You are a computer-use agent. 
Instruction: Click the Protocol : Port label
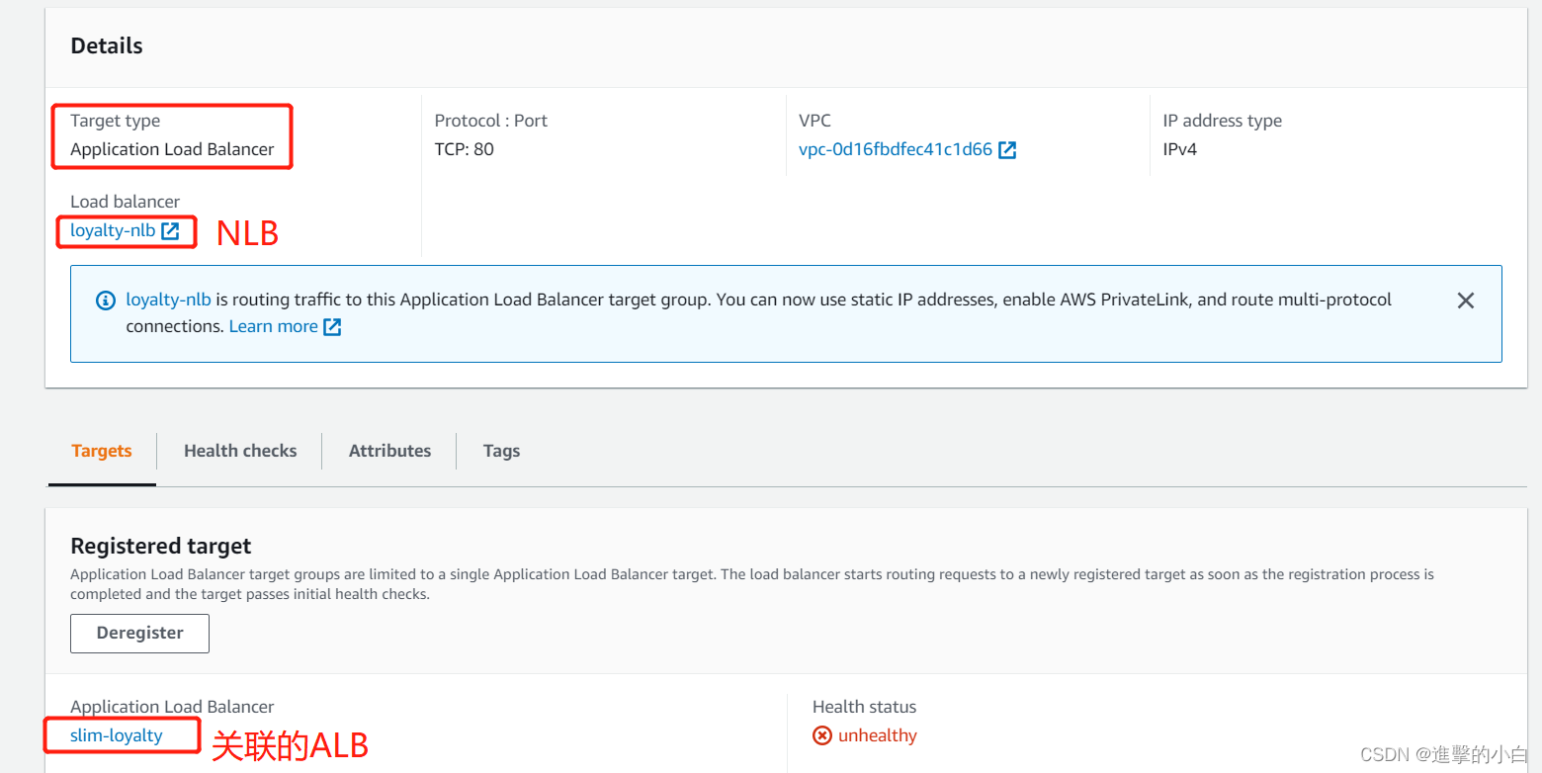[491, 121]
